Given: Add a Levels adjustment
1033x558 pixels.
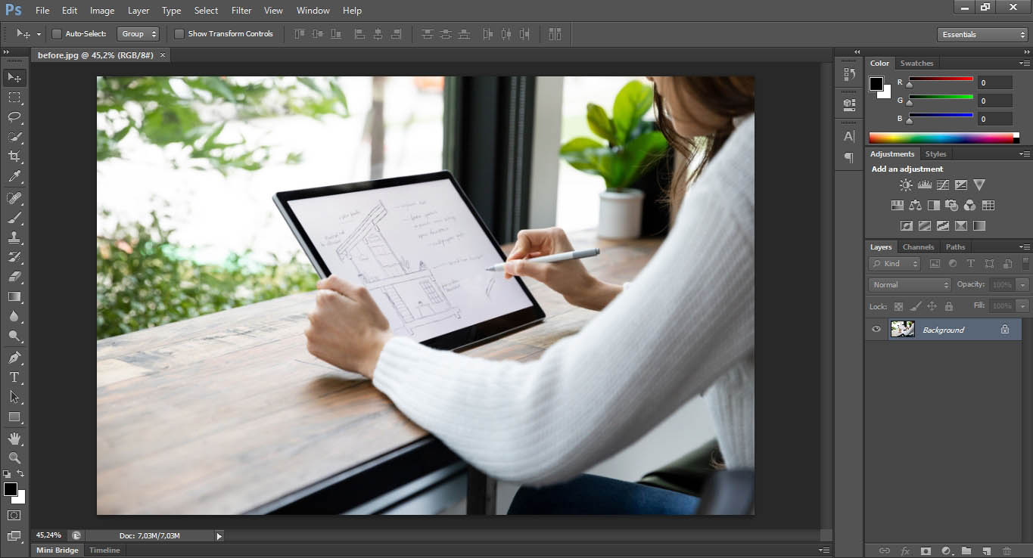Looking at the screenshot, I should 925,184.
